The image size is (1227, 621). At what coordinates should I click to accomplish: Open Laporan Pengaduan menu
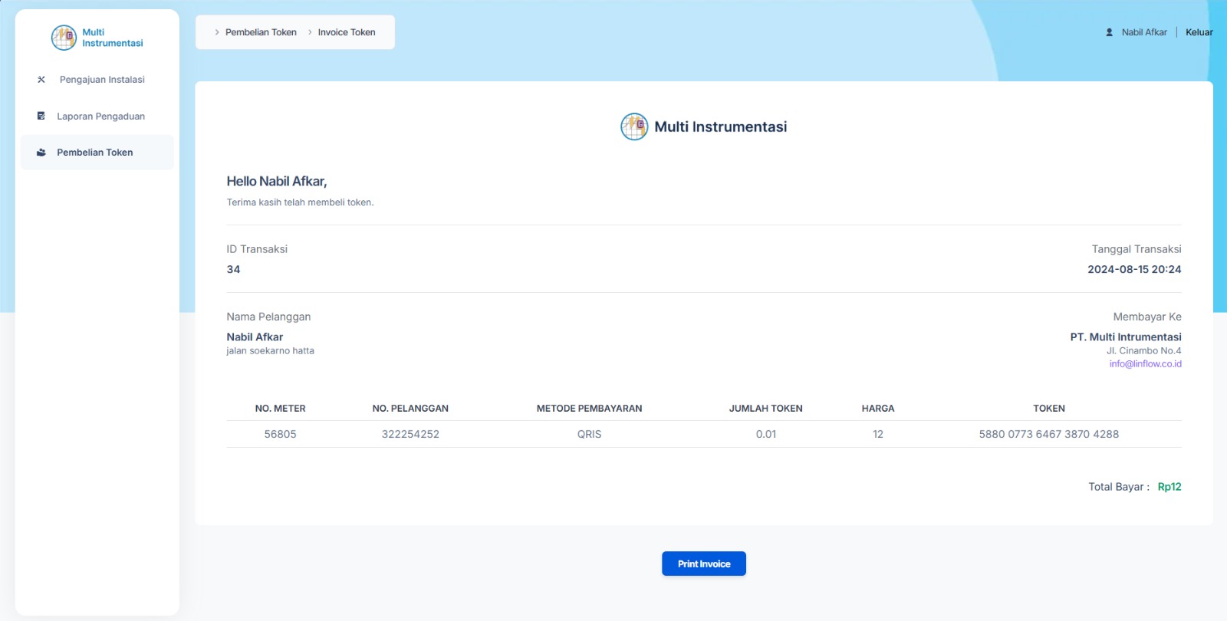click(x=100, y=117)
